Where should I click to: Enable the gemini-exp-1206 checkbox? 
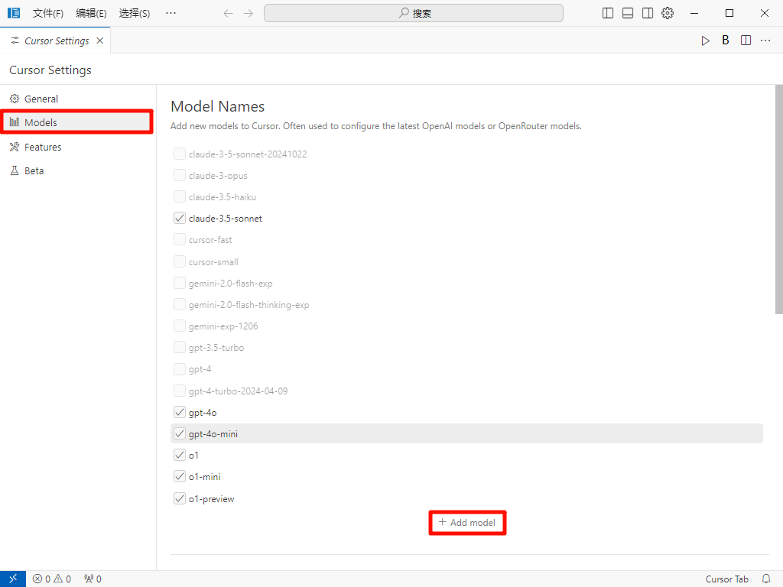(179, 326)
